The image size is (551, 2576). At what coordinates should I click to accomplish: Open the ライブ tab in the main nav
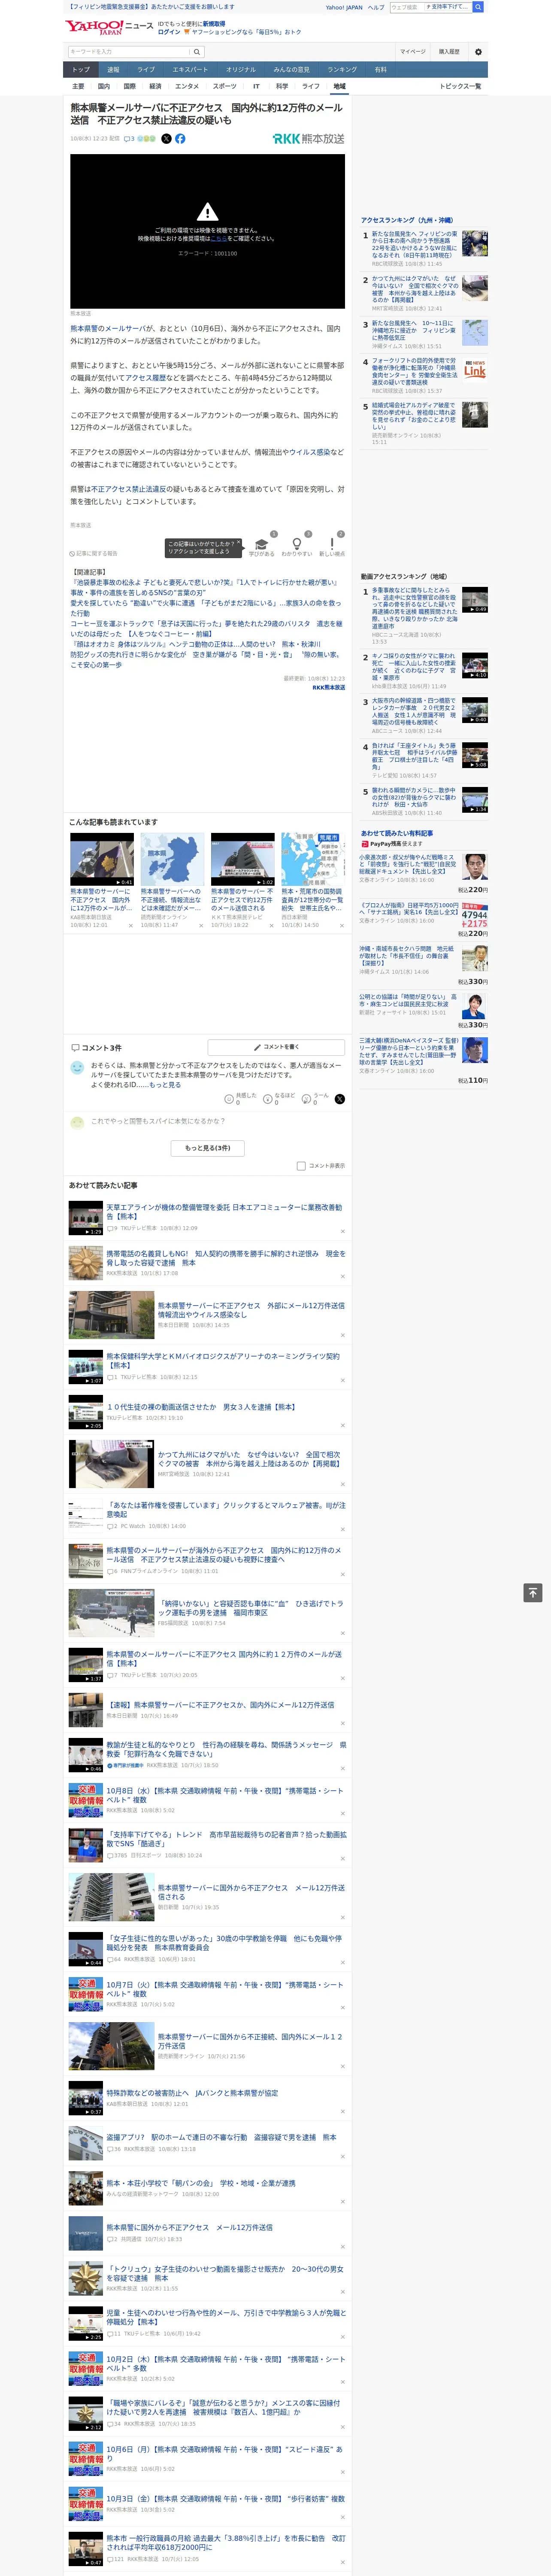(x=146, y=70)
